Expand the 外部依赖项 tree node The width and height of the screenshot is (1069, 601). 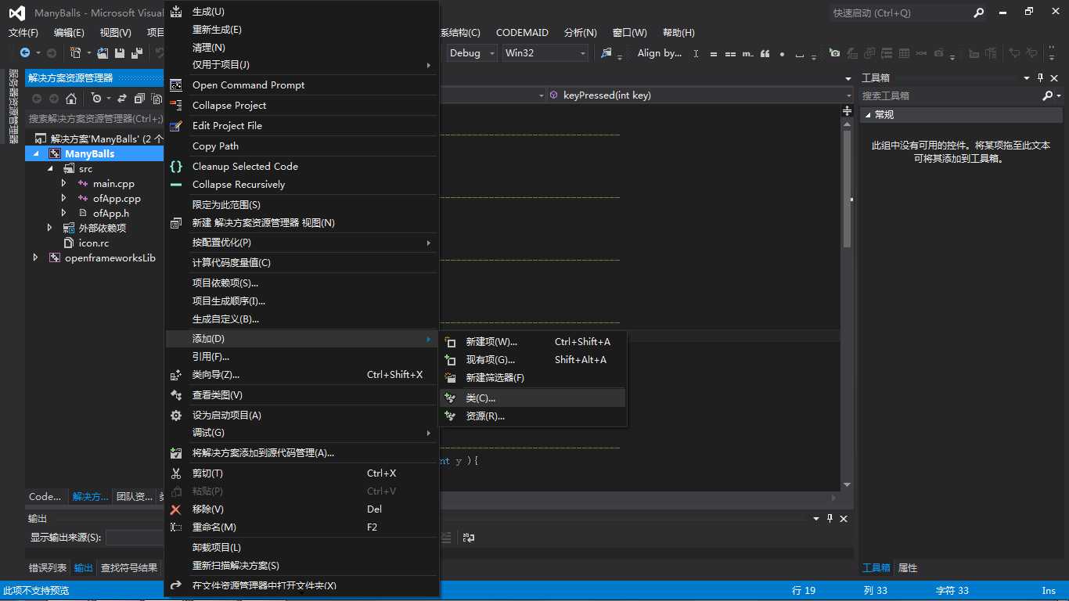[49, 228]
